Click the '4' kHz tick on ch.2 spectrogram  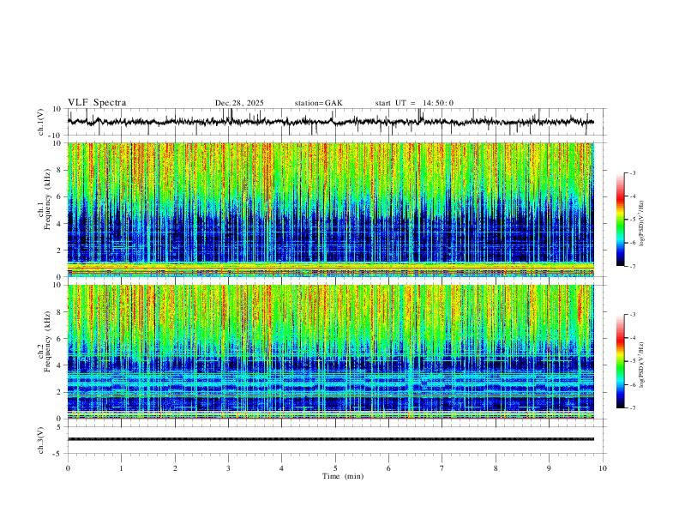[x=61, y=365]
